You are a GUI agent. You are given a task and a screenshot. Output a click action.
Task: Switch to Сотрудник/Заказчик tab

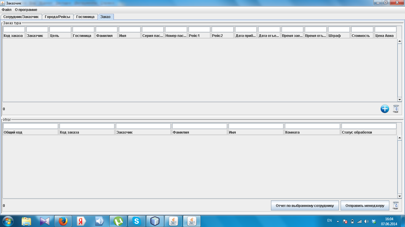point(21,17)
